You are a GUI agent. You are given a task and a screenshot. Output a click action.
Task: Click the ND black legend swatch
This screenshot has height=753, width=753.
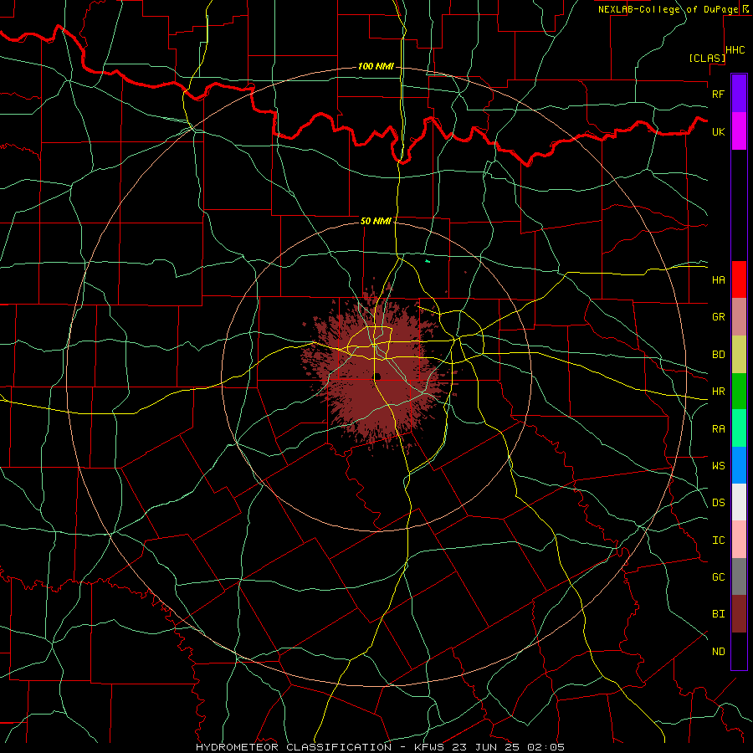[739, 651]
